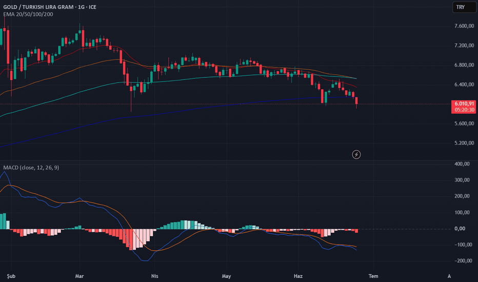Click the lightning bolt go-to-realtime icon

point(356,154)
